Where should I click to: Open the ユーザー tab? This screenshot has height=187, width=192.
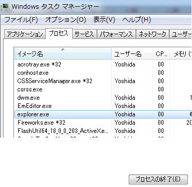click(181, 34)
